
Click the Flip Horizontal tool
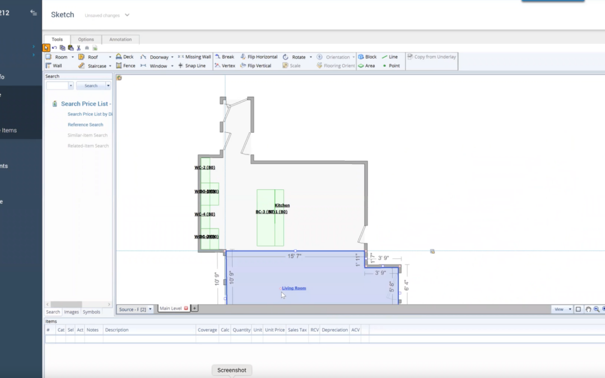click(x=259, y=57)
